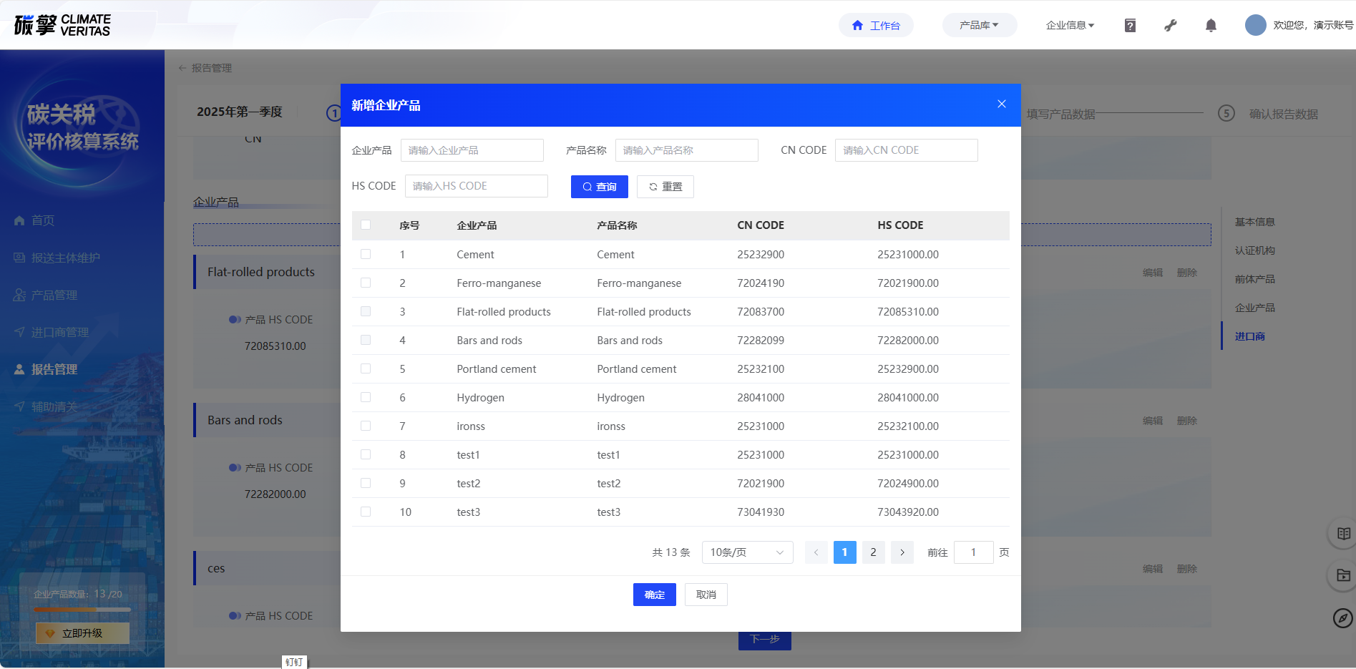1356x669 pixels.
Task: Click the enterprise product quota progress bar
Action: [82, 610]
